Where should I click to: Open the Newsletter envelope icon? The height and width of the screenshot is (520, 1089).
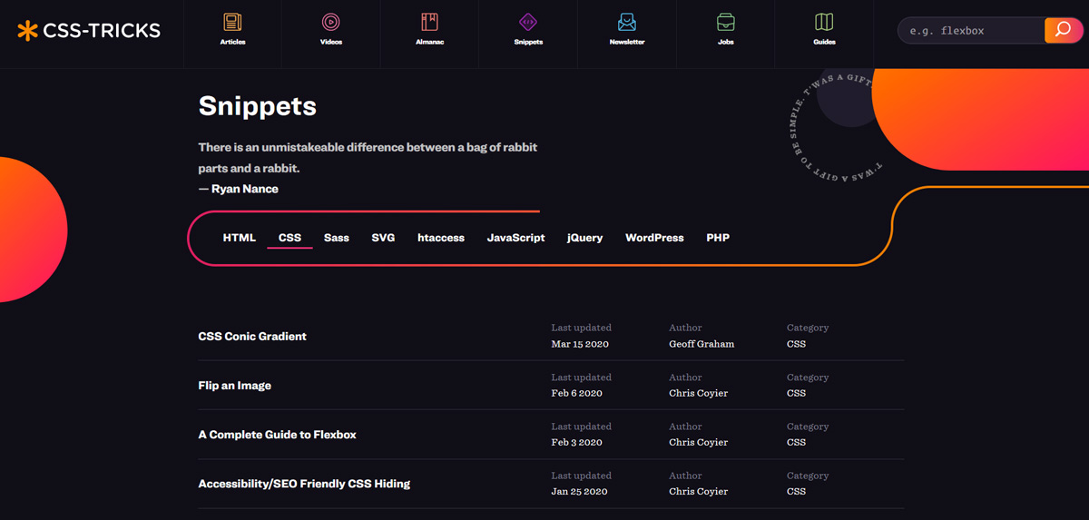tap(627, 22)
